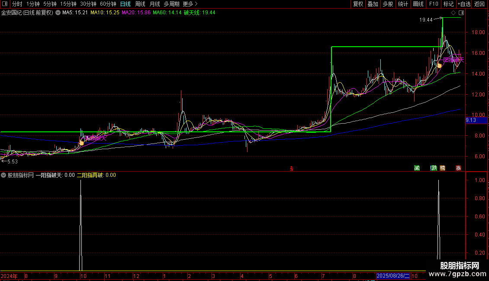The height and width of the screenshot is (281, 489).
Task: Click the red $ marker on the chart
Action: (x=291, y=168)
